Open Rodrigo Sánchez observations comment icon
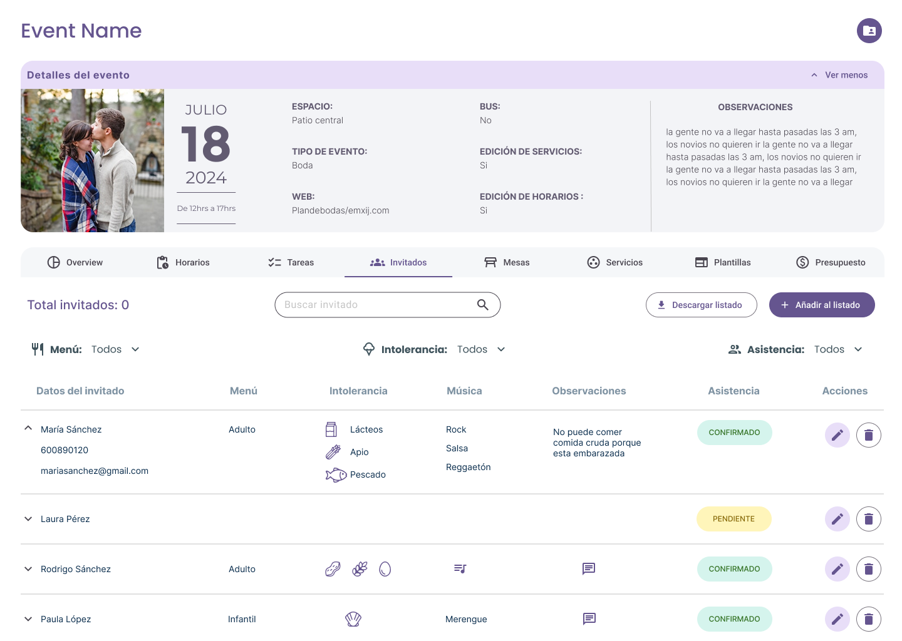The height and width of the screenshot is (641, 902). [x=588, y=569]
